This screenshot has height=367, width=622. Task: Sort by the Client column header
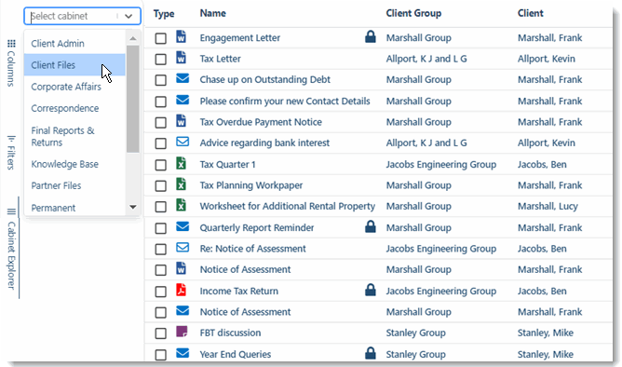[x=531, y=13]
